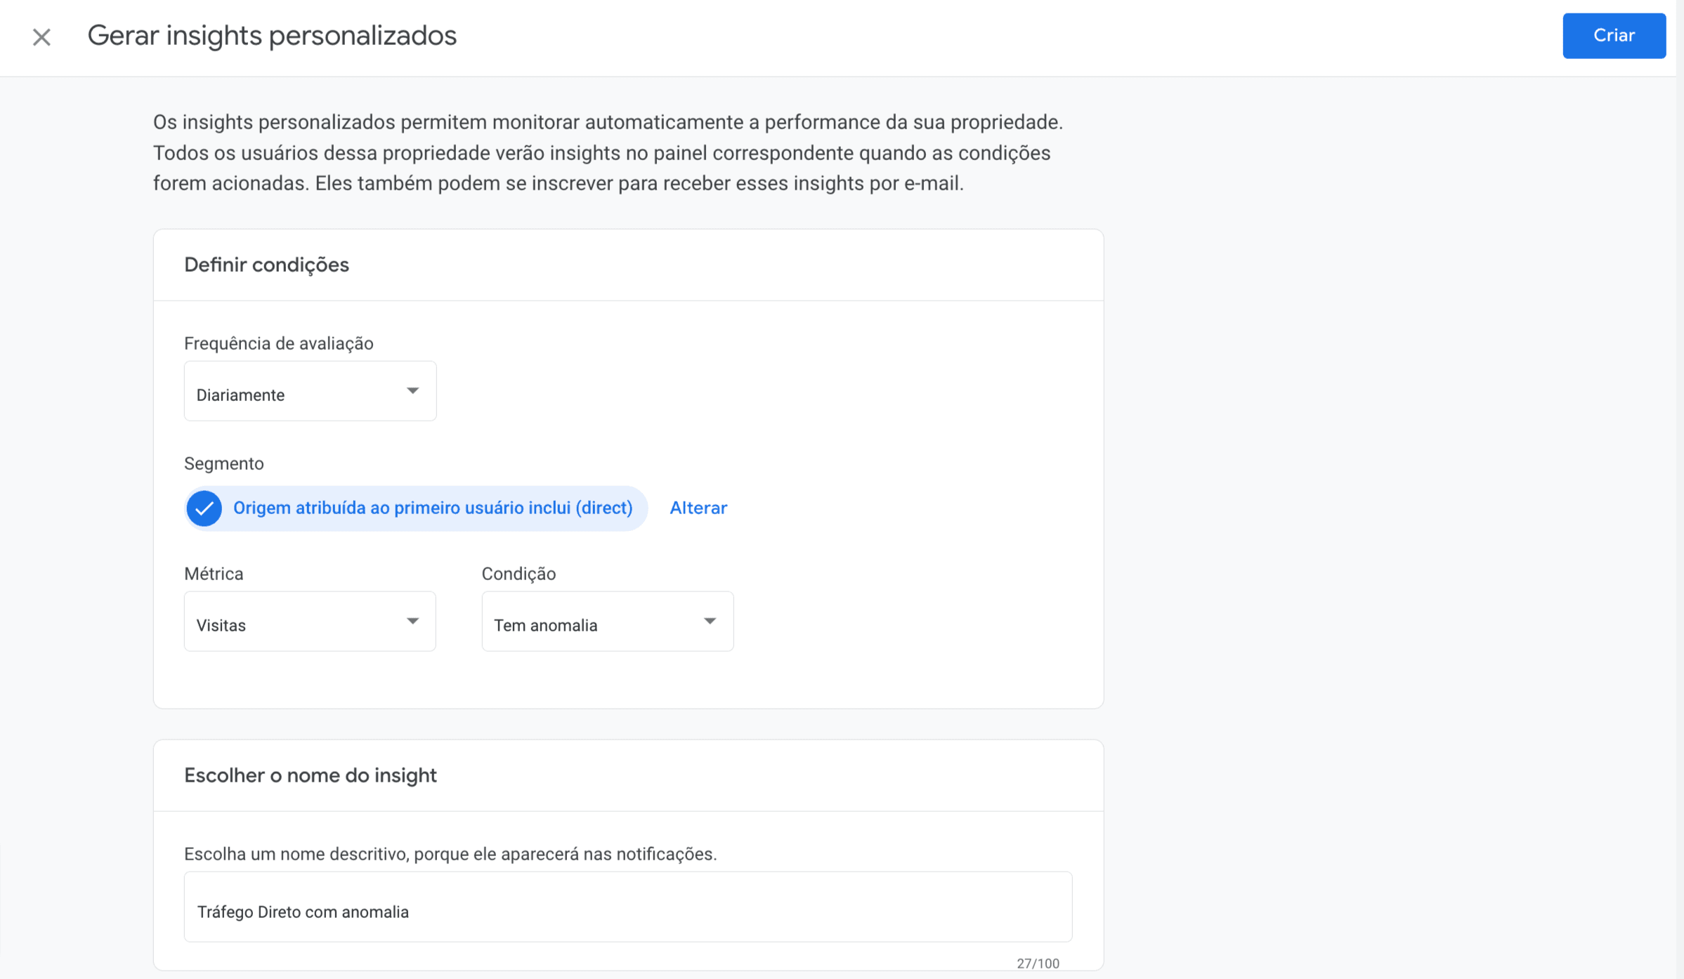Click the Definir condições section header
Viewport: 1684px width, 979px height.
pos(267,265)
